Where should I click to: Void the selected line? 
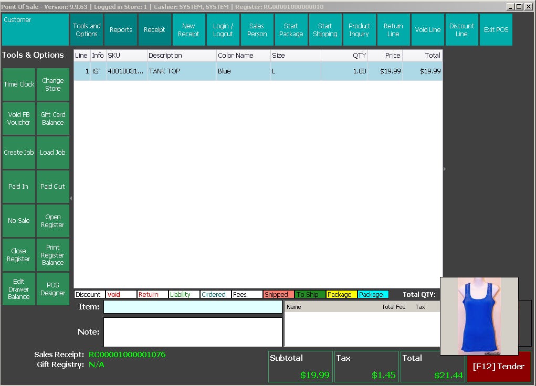point(428,30)
